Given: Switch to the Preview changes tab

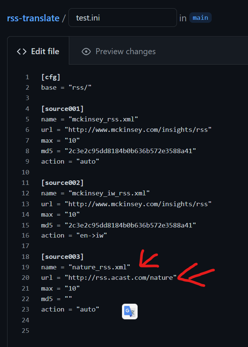Looking at the screenshot, I should tap(119, 52).
